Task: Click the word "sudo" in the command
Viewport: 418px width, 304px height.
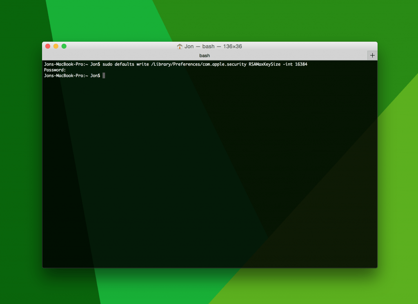Action: (x=107, y=65)
